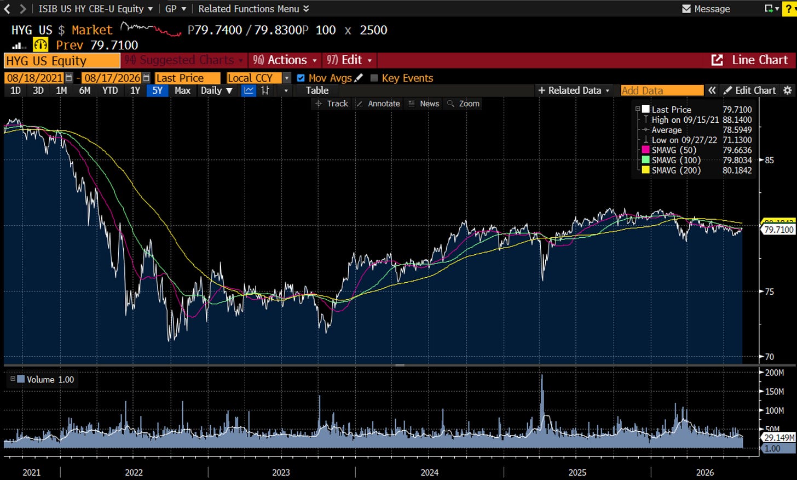Click the white Last Price color swatch

(646, 110)
